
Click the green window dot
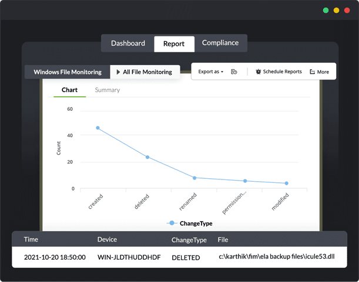326,11
